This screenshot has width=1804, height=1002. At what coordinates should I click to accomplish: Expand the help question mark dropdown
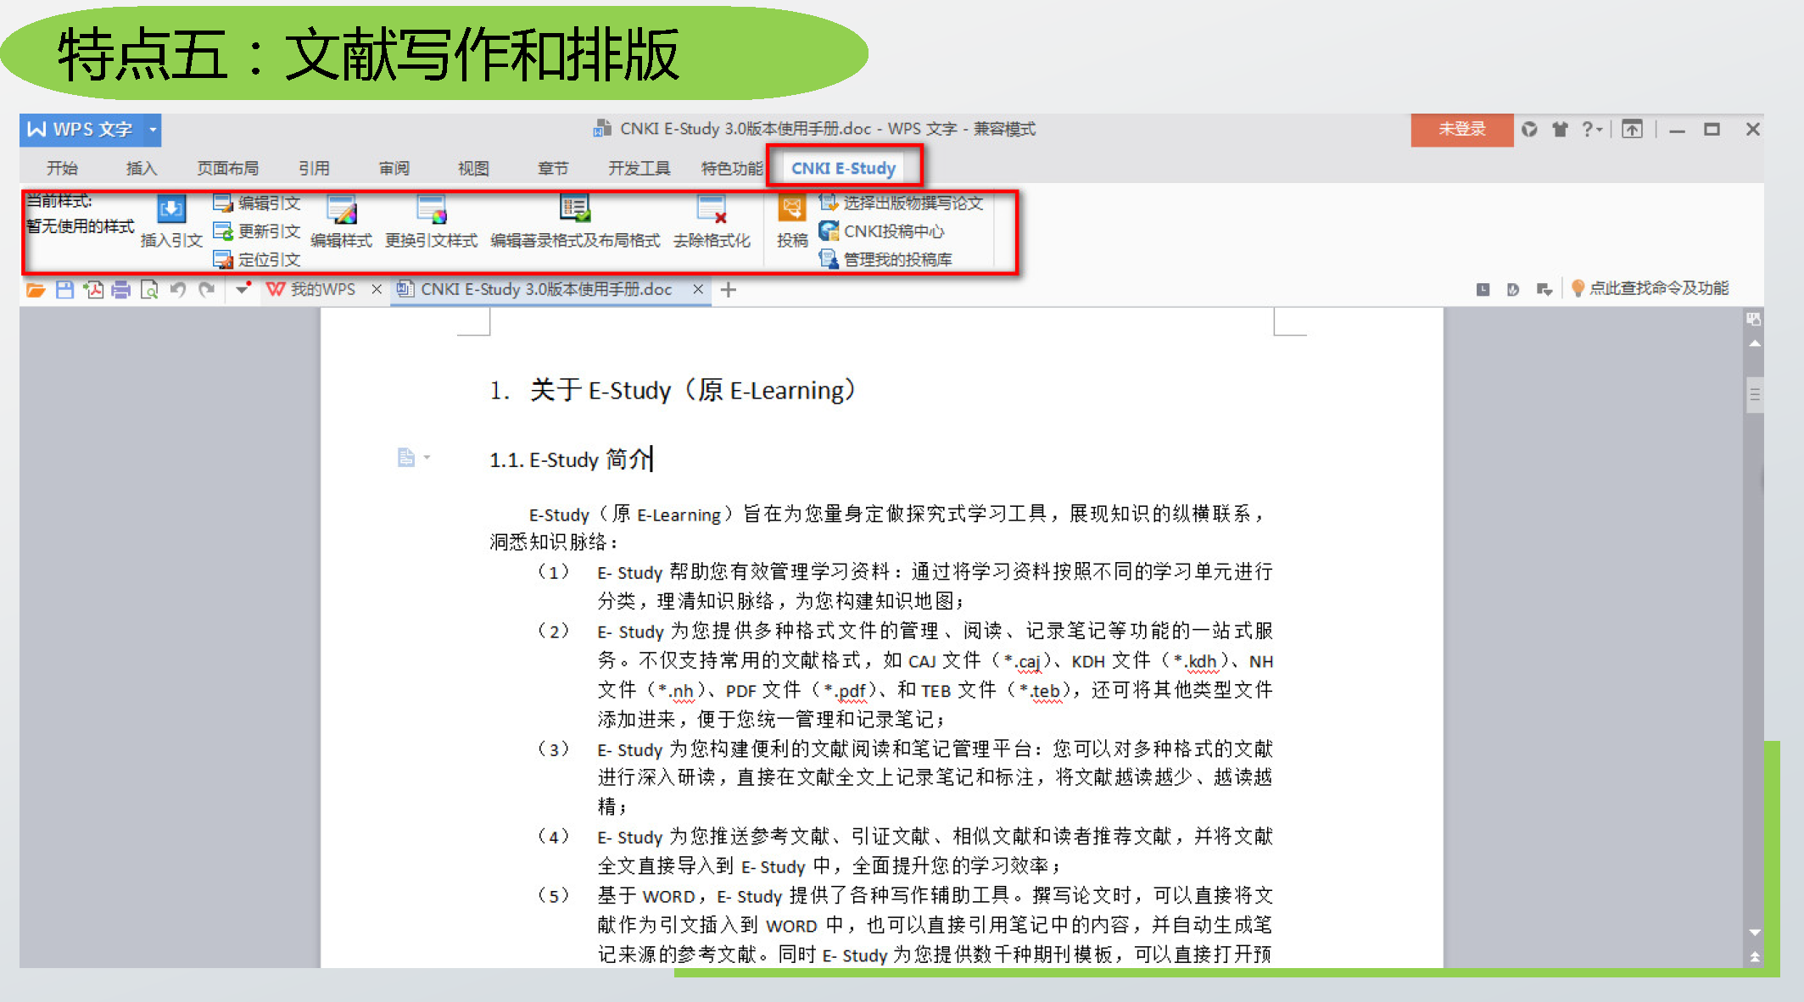pyautogui.click(x=1592, y=130)
